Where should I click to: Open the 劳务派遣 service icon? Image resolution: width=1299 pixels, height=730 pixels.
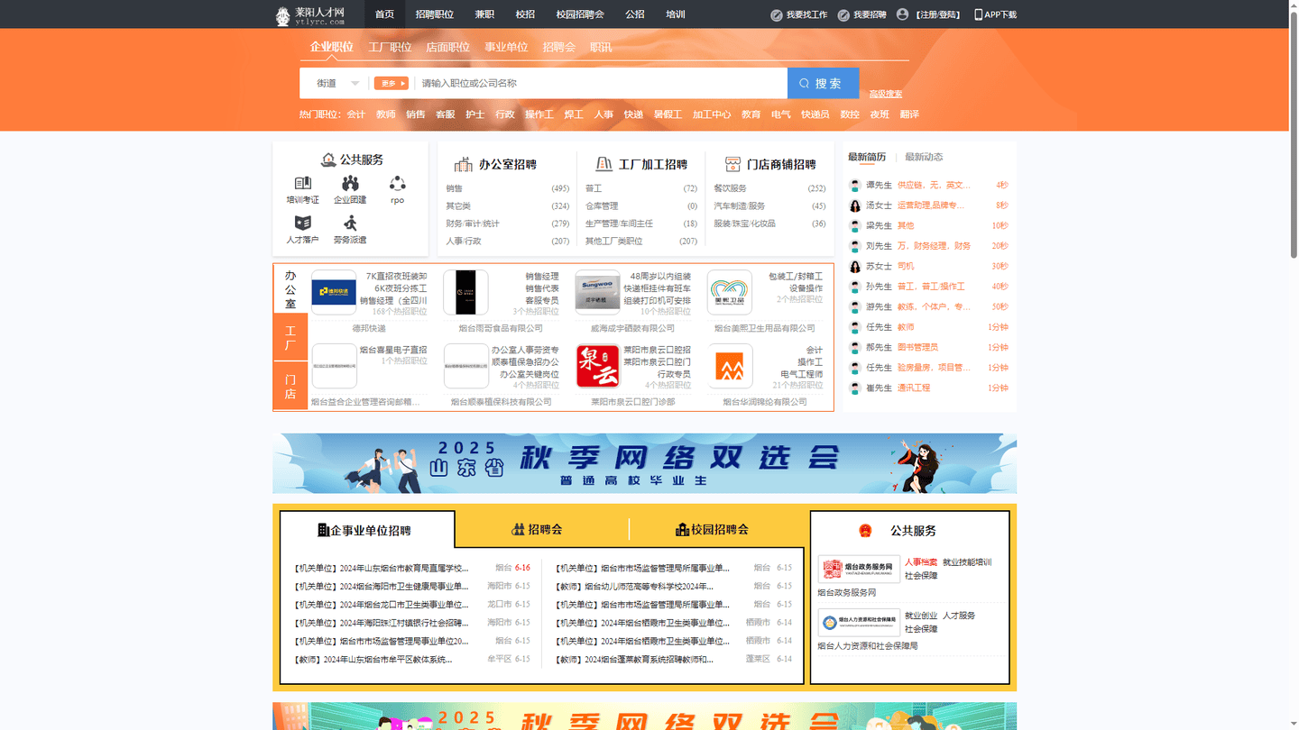350,223
